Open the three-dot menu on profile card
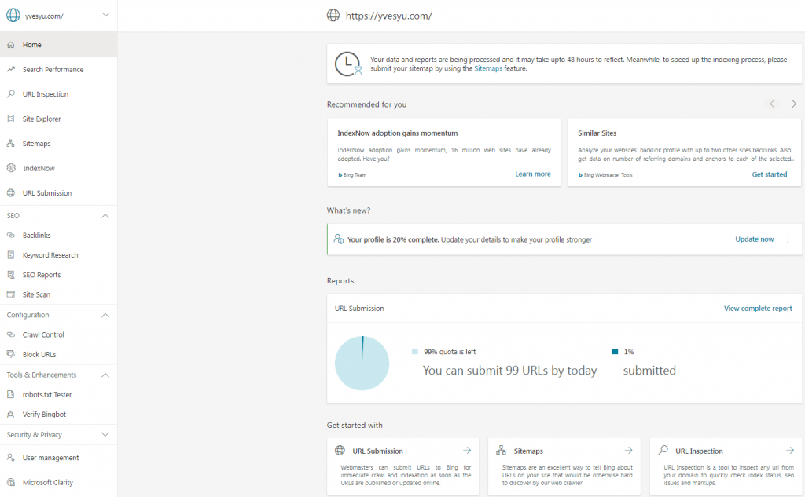Screen dimensions: 805x497 click(788, 239)
